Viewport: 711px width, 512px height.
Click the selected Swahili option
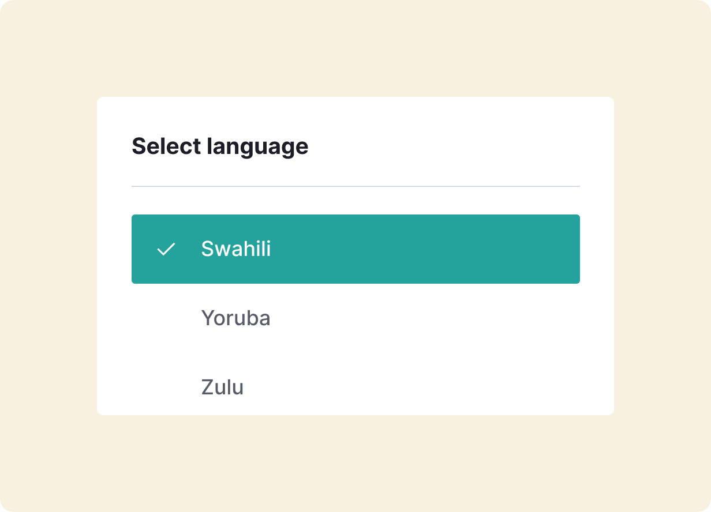(x=355, y=249)
